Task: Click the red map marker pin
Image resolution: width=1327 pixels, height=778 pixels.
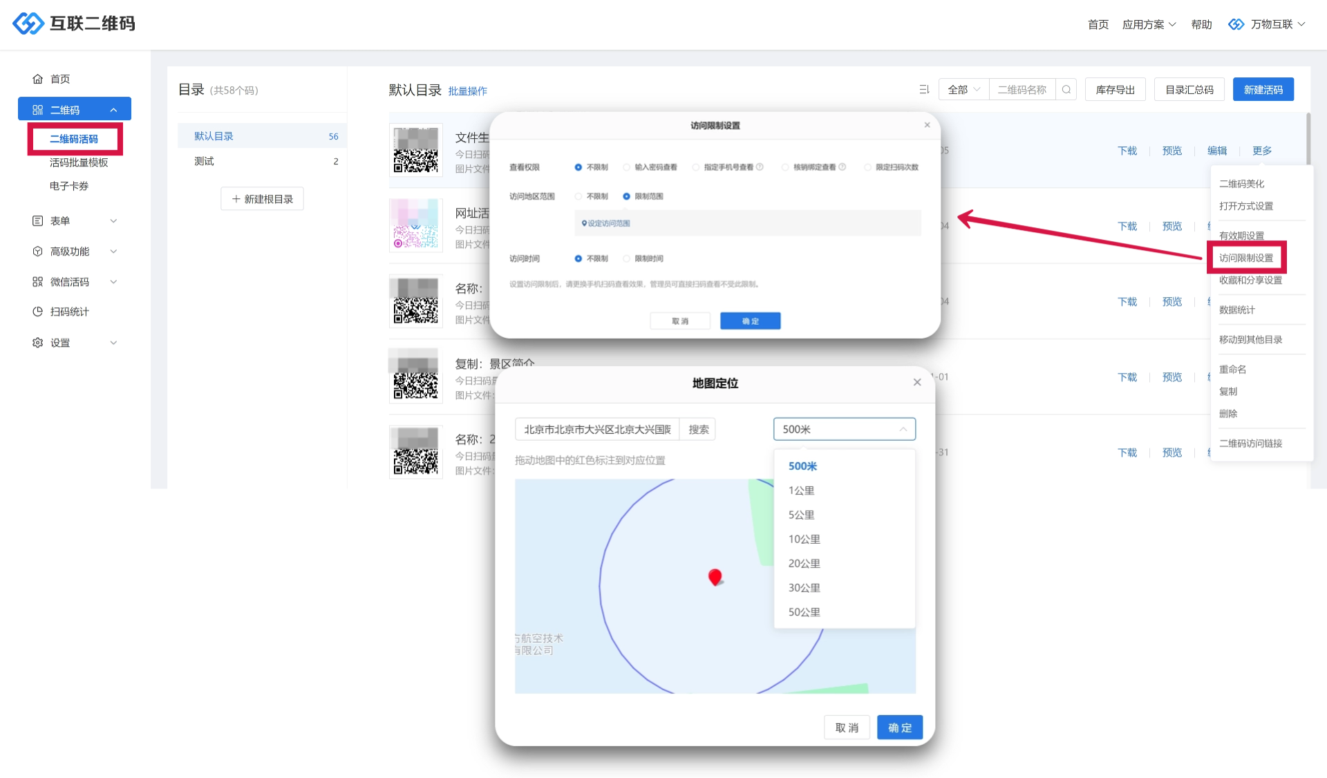Action: tap(715, 577)
